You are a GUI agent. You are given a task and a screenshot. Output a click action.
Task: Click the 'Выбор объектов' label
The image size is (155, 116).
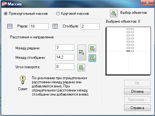(x=134, y=13)
